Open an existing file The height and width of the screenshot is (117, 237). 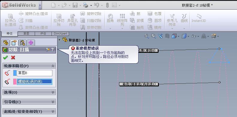click(x=64, y=5)
